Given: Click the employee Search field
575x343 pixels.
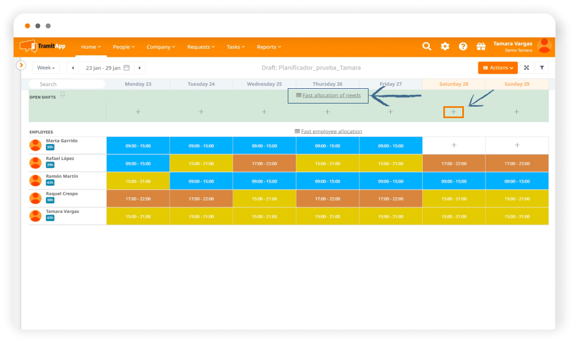Looking at the screenshot, I should point(67,84).
